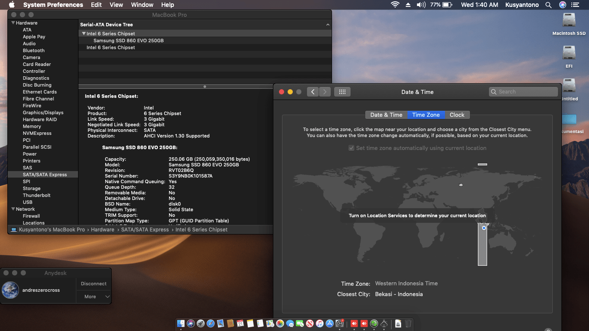Go forward in System Preferences window

pyautogui.click(x=325, y=92)
